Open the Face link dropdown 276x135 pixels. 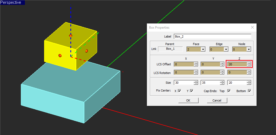point(203,49)
